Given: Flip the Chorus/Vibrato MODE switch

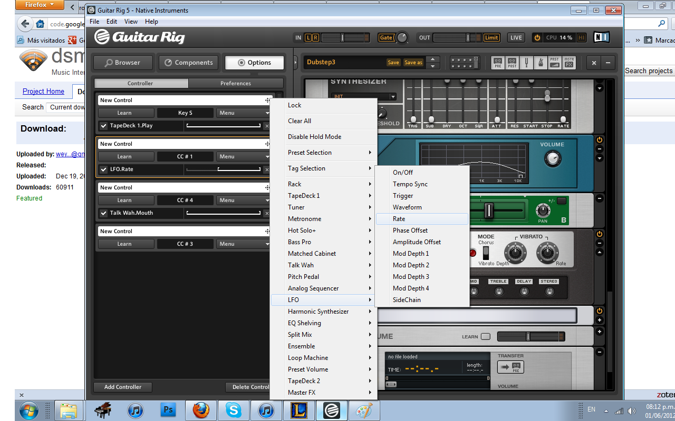Looking at the screenshot, I should (x=486, y=253).
